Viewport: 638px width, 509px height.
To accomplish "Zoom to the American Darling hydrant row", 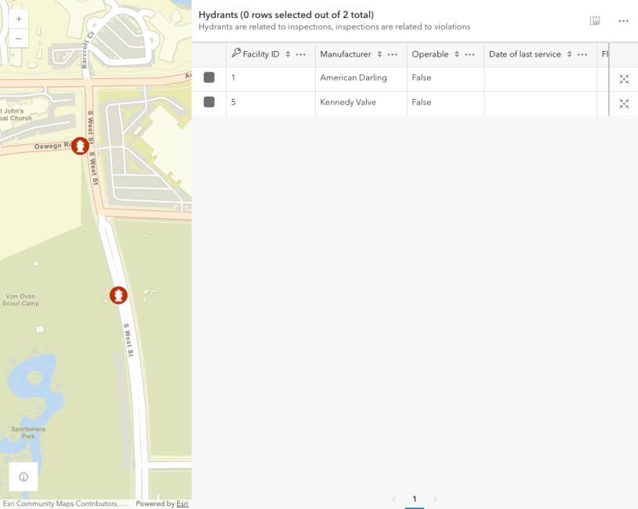I will click(624, 78).
